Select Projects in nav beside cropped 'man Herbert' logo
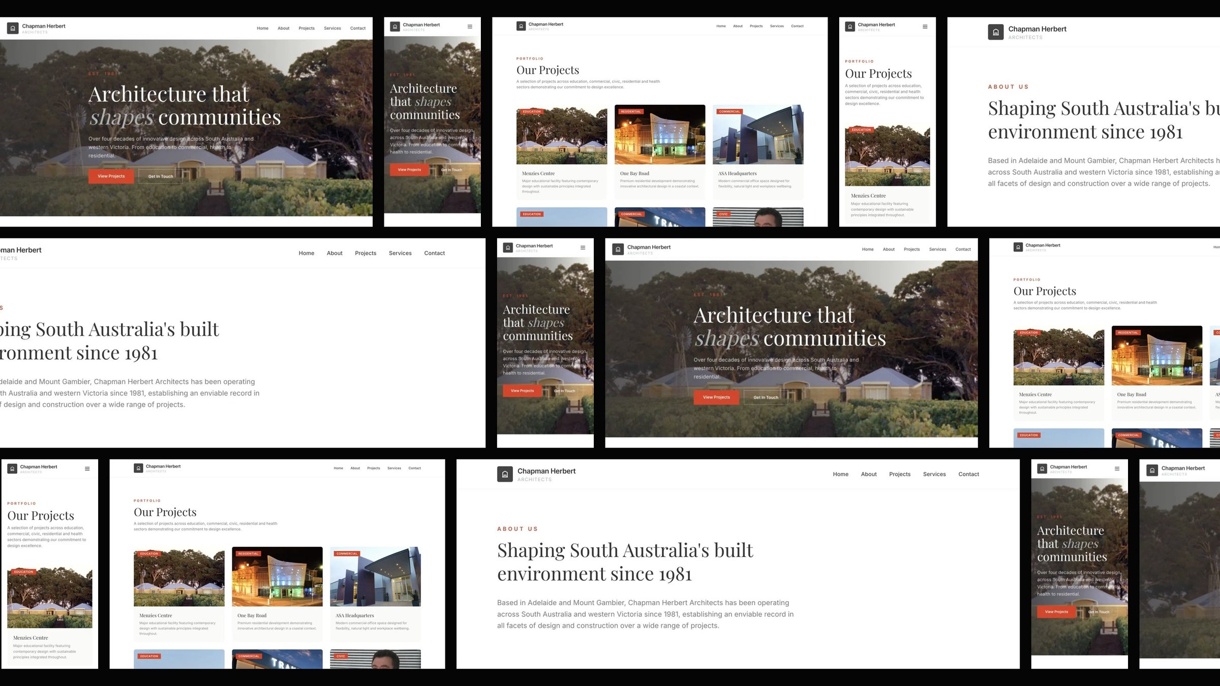Image resolution: width=1220 pixels, height=686 pixels. coord(365,253)
